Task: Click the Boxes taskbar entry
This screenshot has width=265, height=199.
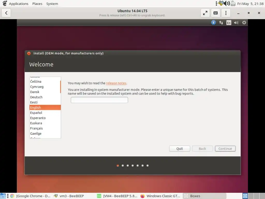Action: click(204, 196)
